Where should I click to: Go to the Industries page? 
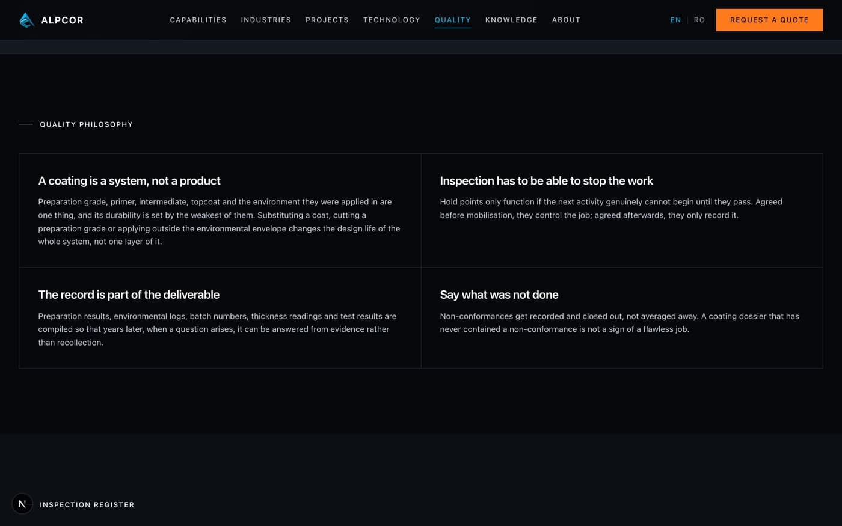click(x=266, y=20)
